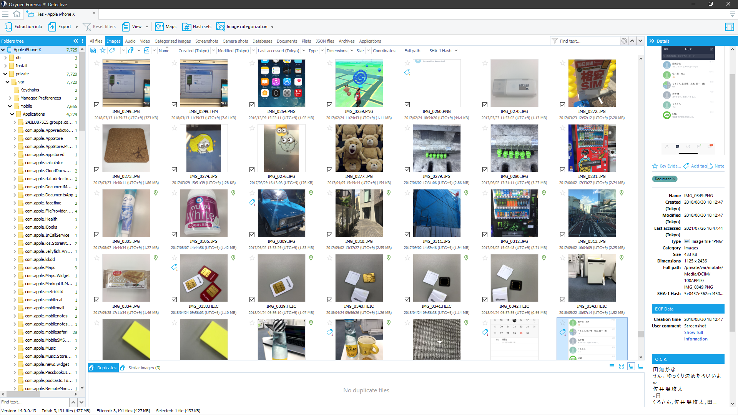
Task: Open the Export dropdown arrow
Action: click(76, 27)
